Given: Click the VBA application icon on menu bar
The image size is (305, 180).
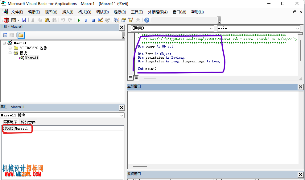Looking at the screenshot, I should (6, 12).
